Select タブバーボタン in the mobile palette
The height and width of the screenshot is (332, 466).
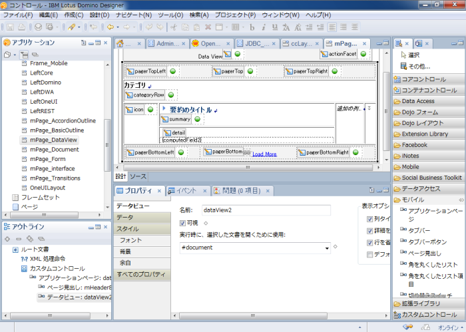(x=427, y=242)
